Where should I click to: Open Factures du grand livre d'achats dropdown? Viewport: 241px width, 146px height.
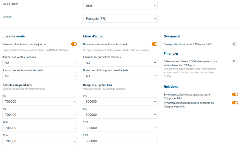pyautogui.click(x=120, y=63)
